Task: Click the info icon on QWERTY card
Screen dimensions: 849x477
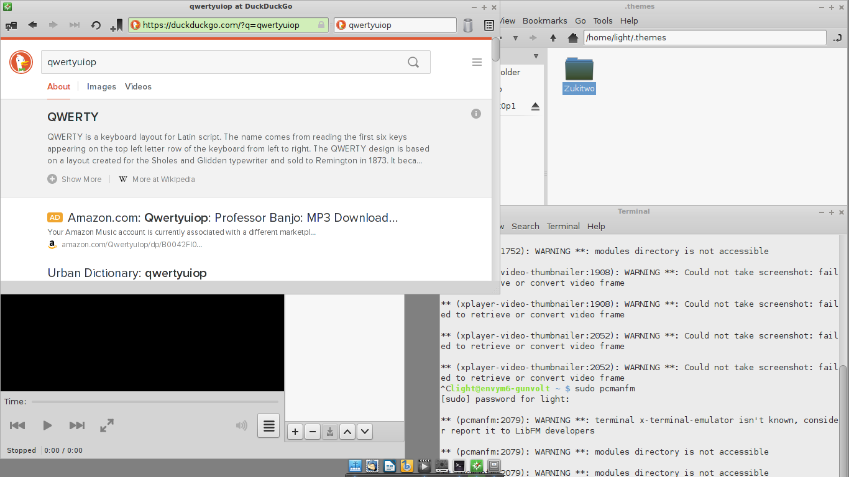Action: (x=476, y=114)
